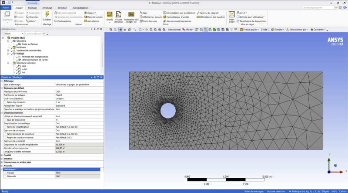Click the Contour de recherche field
Image resolution: width=348 pixels, height=193 pixels.
(33, 34)
